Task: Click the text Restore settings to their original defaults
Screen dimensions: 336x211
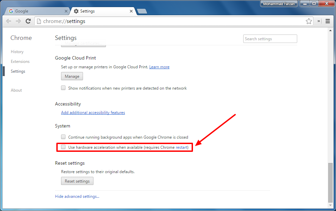Action: (x=98, y=172)
